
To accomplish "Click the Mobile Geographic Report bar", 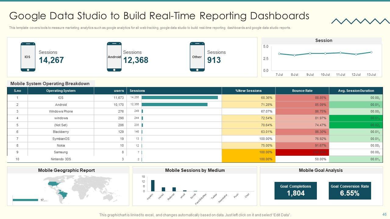I will click(x=25, y=200).
